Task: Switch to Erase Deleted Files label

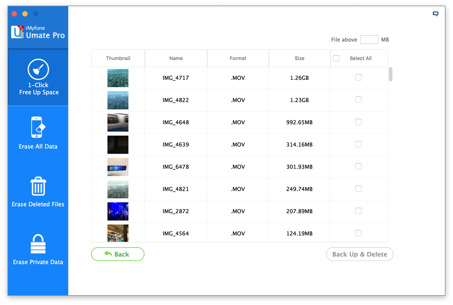Action: pyautogui.click(x=38, y=204)
